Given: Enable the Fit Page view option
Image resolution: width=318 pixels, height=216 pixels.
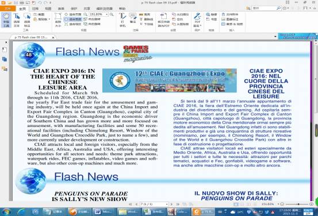Looking at the screenshot, I should (x=73, y=14).
